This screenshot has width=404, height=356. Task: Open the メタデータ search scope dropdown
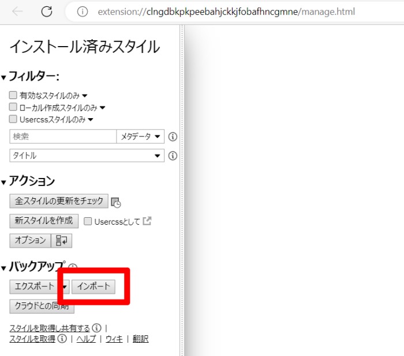pyautogui.click(x=140, y=137)
